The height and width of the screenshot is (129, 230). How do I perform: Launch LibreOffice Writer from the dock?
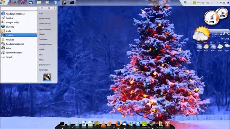[84, 124]
